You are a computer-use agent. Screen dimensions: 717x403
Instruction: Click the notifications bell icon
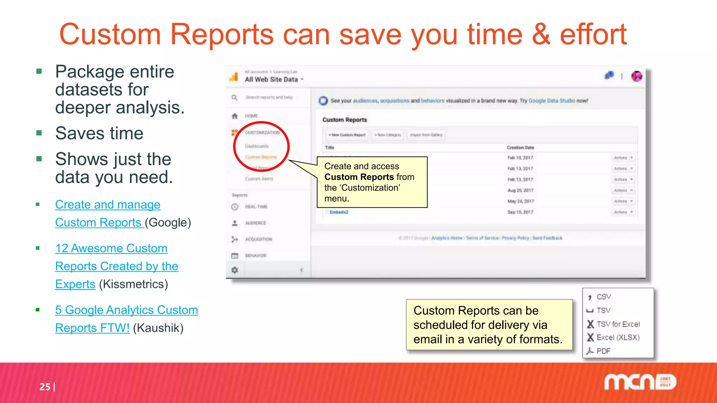click(x=609, y=76)
